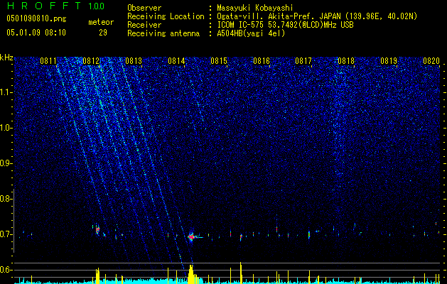The width and height of the screenshot is (447, 284).
Task: Click the 0817 time marker
Action: click(303, 60)
